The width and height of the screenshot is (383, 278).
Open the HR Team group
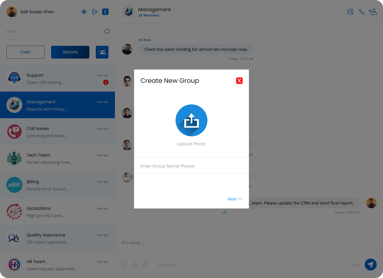57,265
